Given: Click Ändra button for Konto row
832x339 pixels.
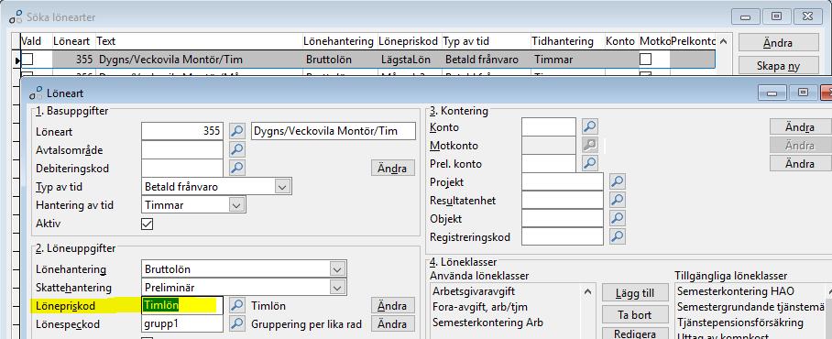Looking at the screenshot, I should [800, 127].
